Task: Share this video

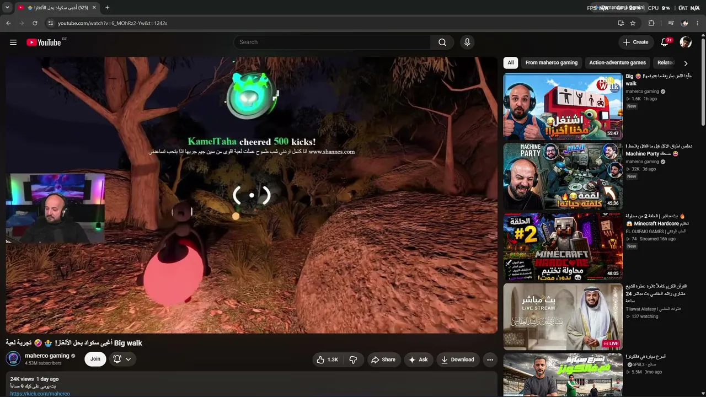Action: click(383, 360)
